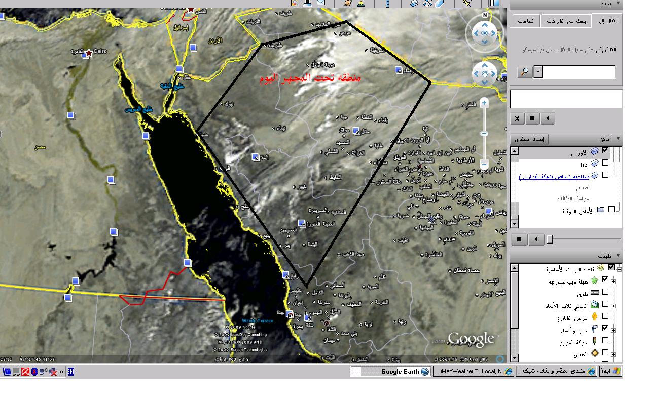The image size is (649, 405).
Task: Expand the طبقة ويب جغرافية tree node
Action: (613, 281)
